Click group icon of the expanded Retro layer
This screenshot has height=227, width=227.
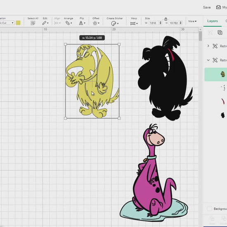(215, 60)
